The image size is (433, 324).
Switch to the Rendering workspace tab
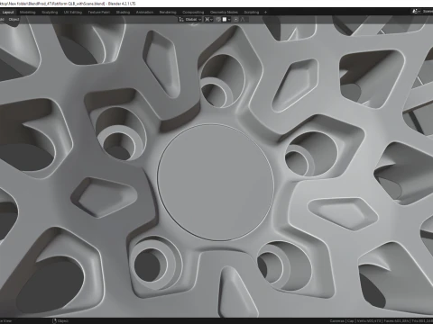pos(168,13)
